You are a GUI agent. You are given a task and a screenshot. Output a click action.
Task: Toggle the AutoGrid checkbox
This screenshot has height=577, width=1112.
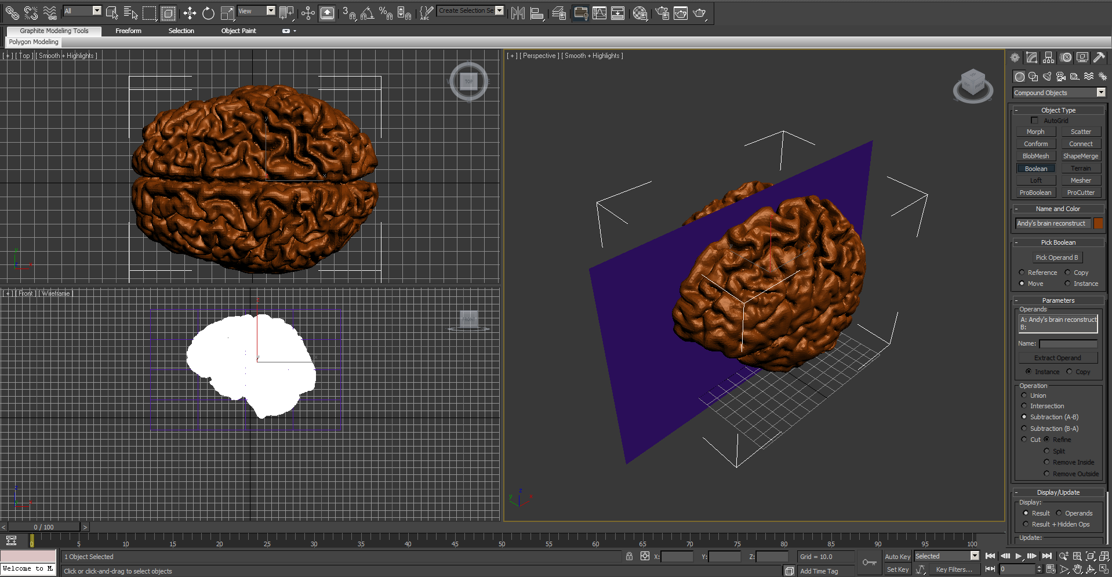pyautogui.click(x=1034, y=120)
